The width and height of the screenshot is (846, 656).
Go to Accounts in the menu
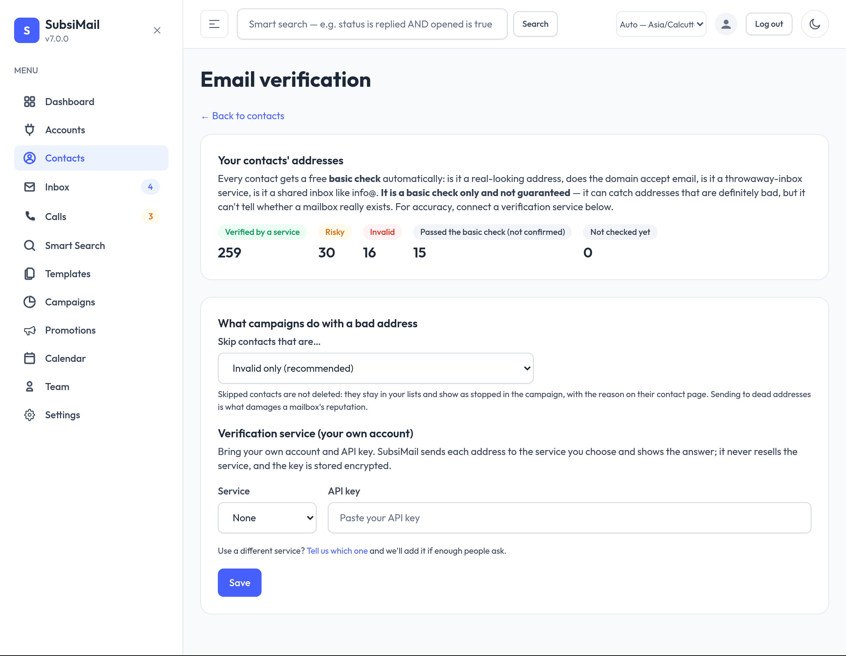(x=91, y=130)
